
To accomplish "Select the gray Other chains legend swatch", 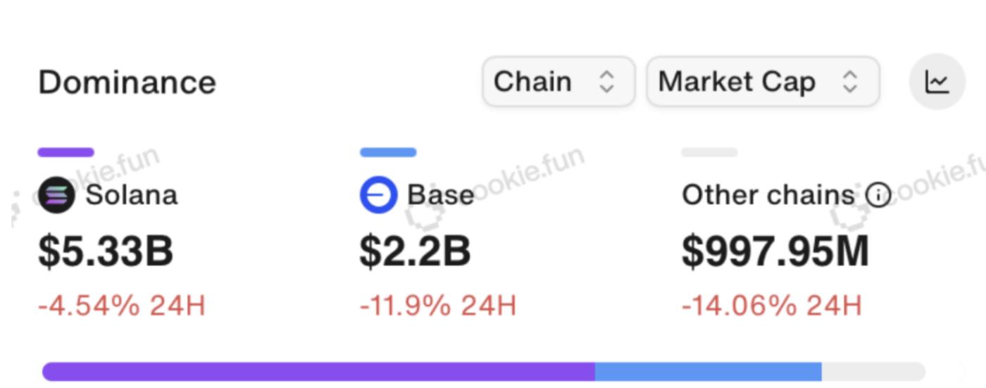I will (x=709, y=152).
